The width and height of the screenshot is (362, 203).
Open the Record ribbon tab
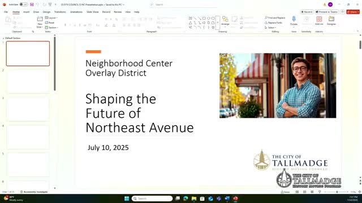coord(106,12)
